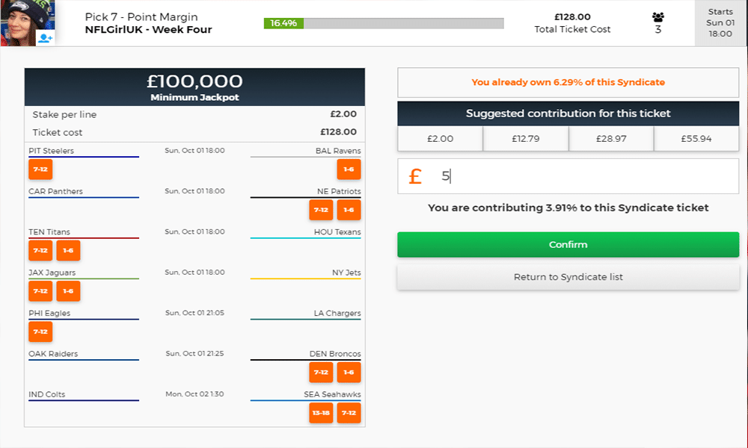Pick the £55.94 suggested contribution

(696, 138)
